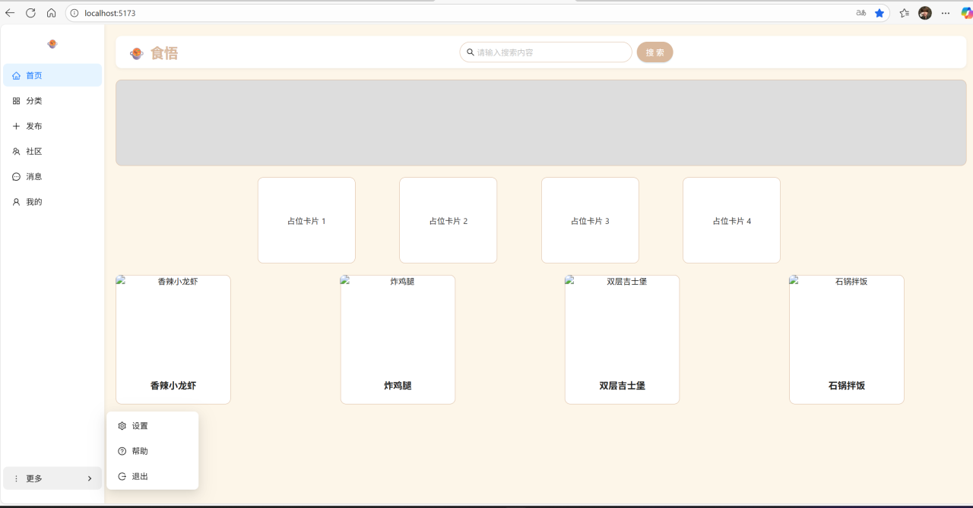Open the browser three-dot settings menu
Screen dimensions: 973x508
[946, 13]
